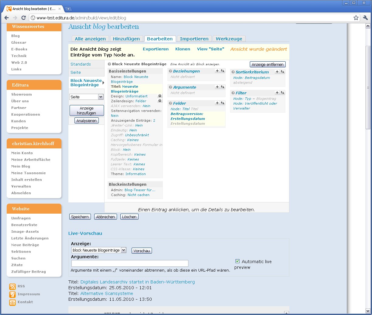This screenshot has width=372, height=315.
Task: Click into the Argumente text field
Action: [x=130, y=263]
